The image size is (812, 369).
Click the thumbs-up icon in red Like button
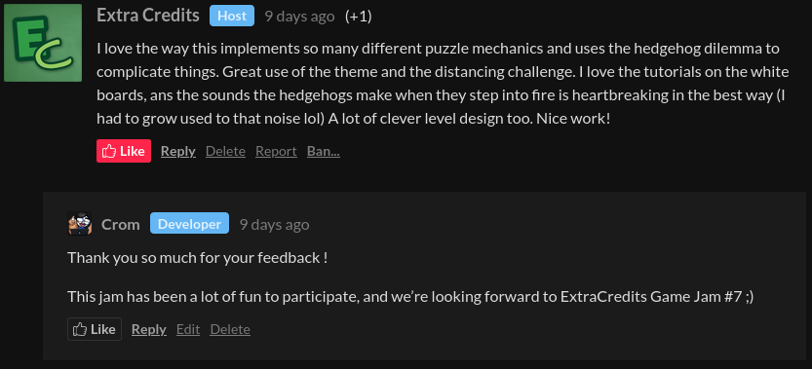coord(109,151)
